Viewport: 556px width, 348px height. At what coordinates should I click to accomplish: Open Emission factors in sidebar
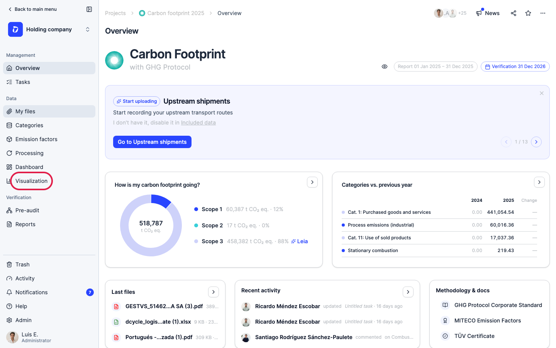pos(49,139)
